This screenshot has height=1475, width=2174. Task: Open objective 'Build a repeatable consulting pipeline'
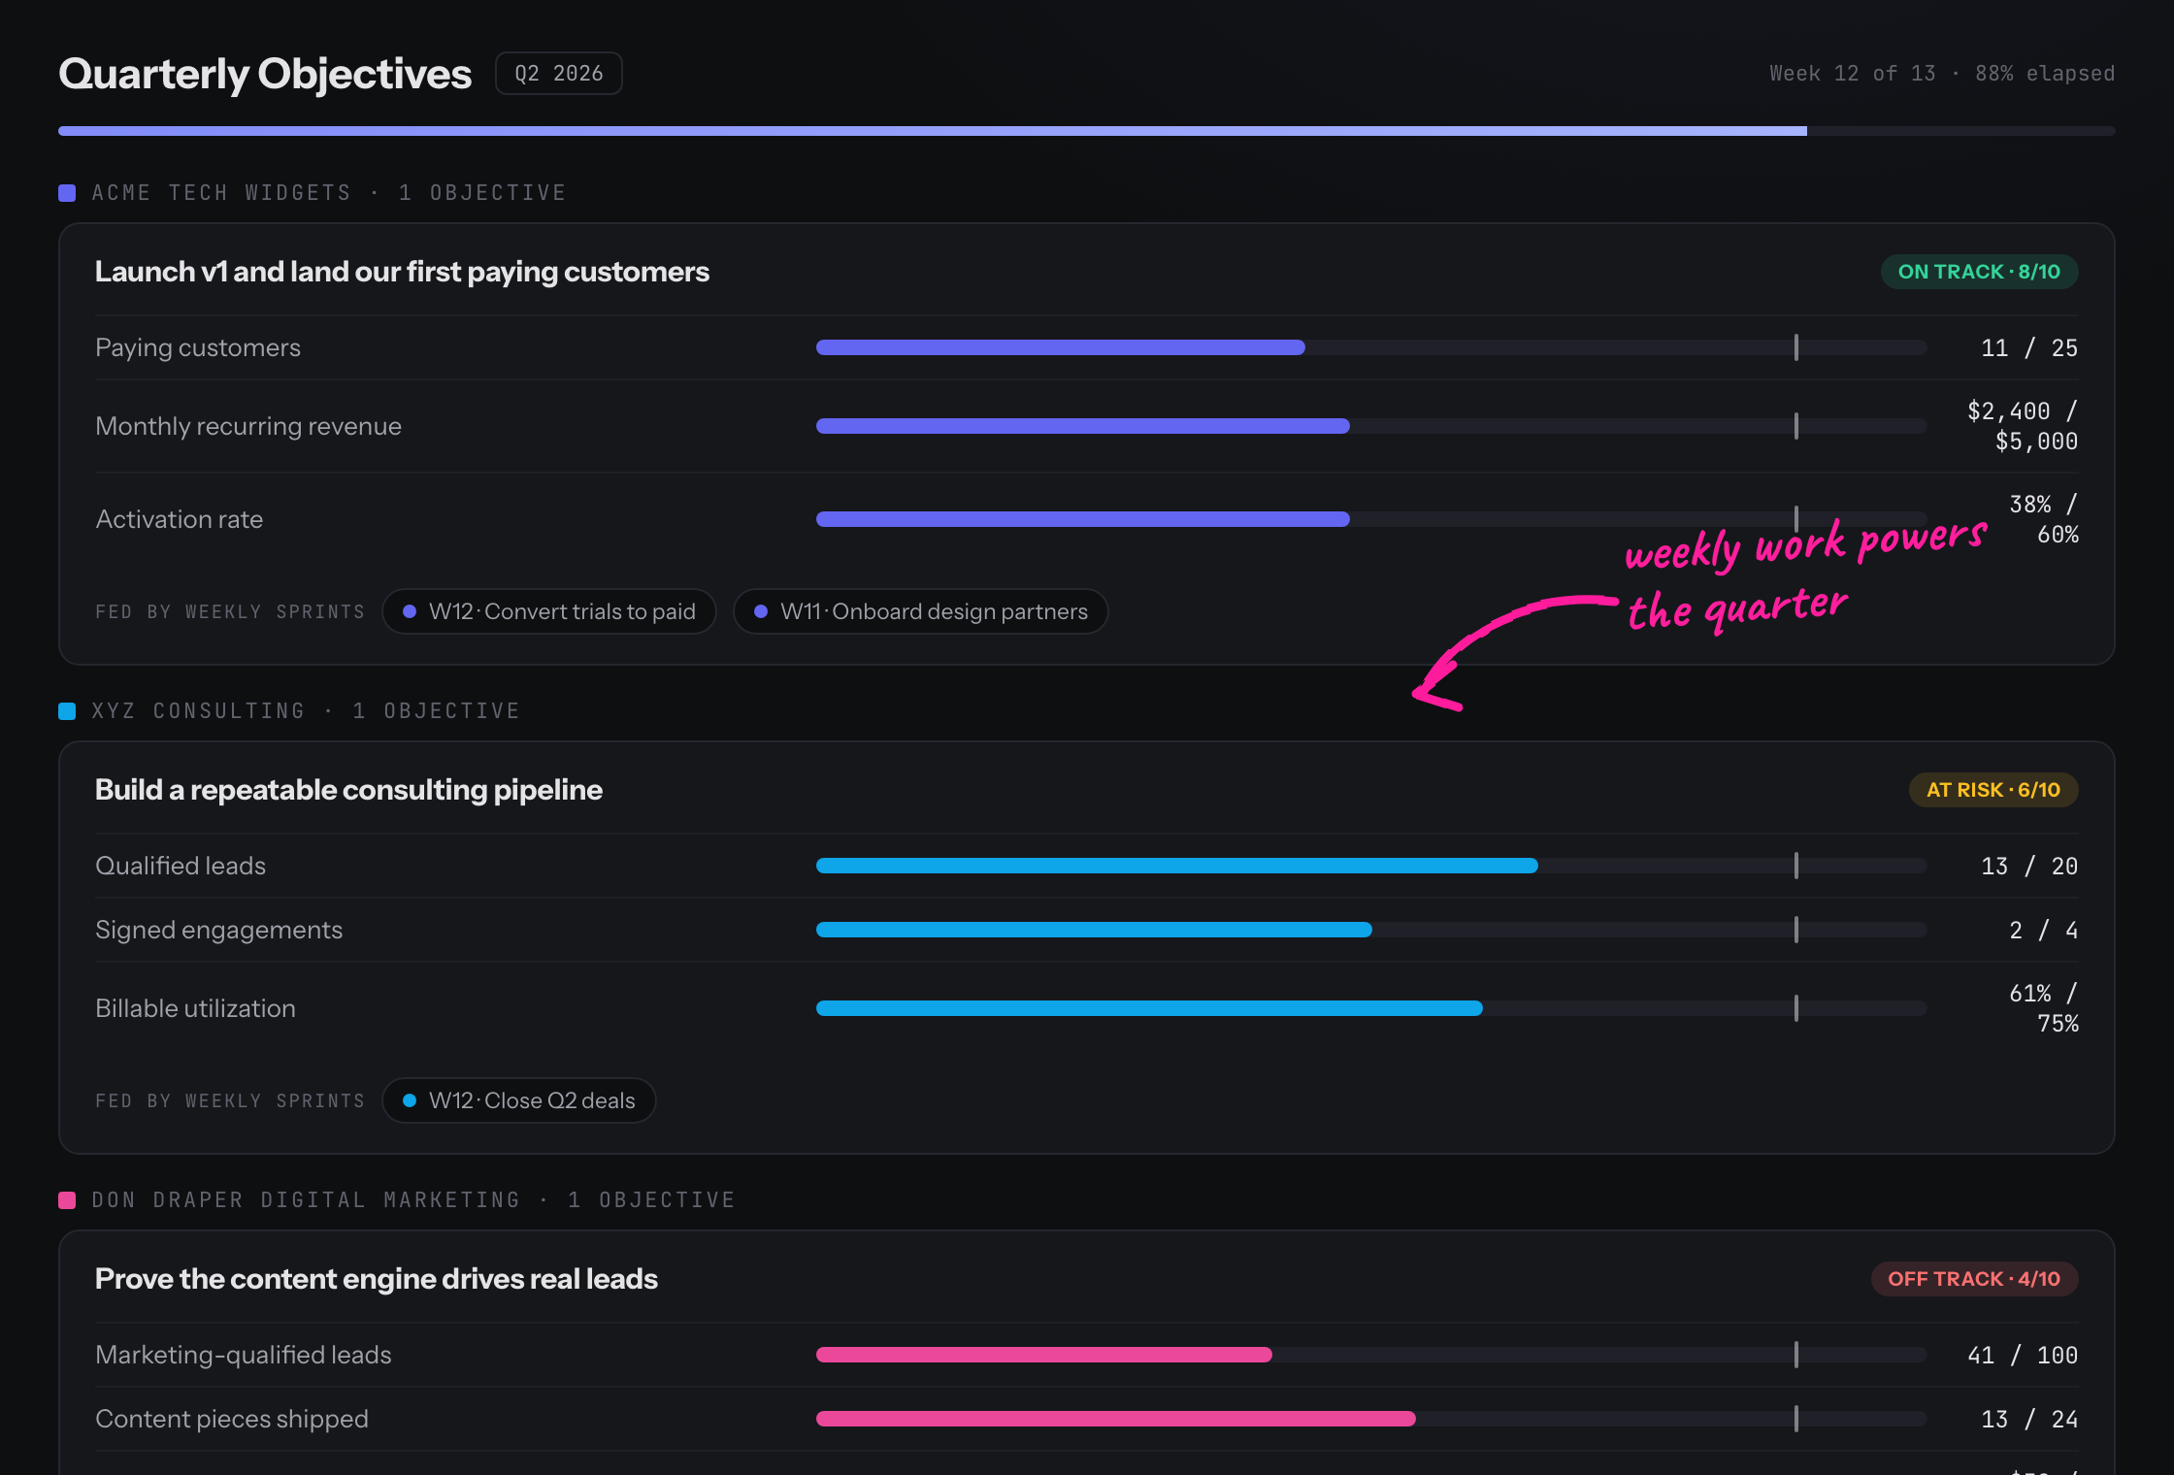click(x=348, y=790)
